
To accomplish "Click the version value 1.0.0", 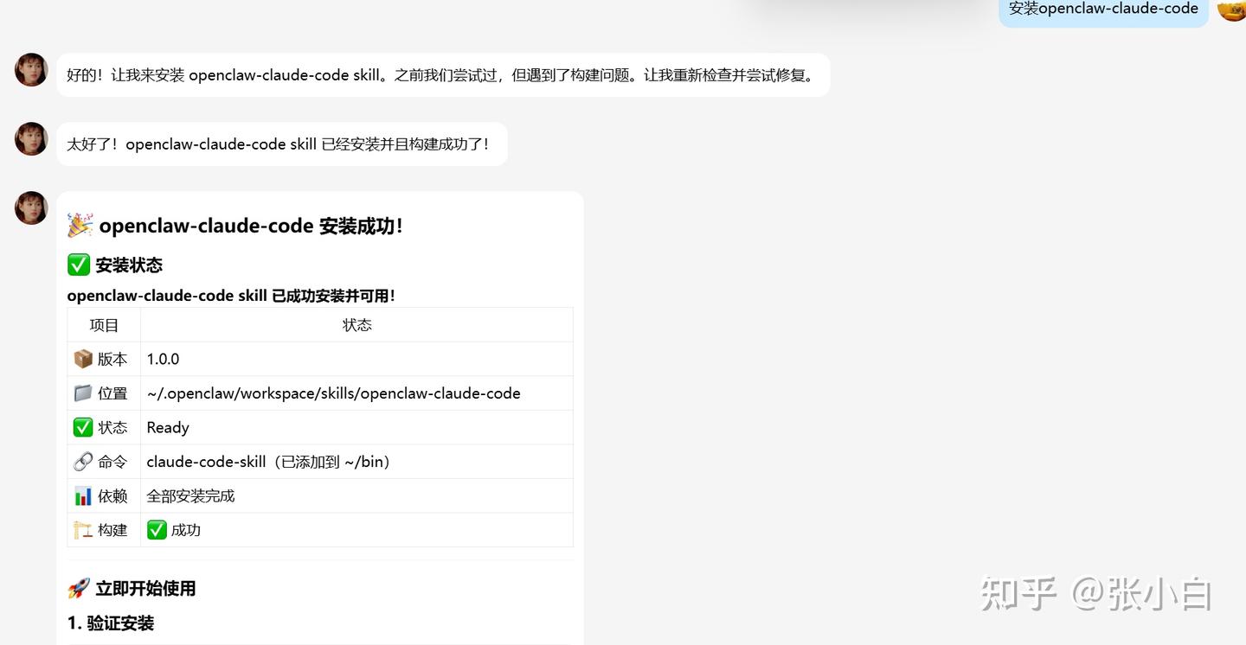I will tap(164, 359).
